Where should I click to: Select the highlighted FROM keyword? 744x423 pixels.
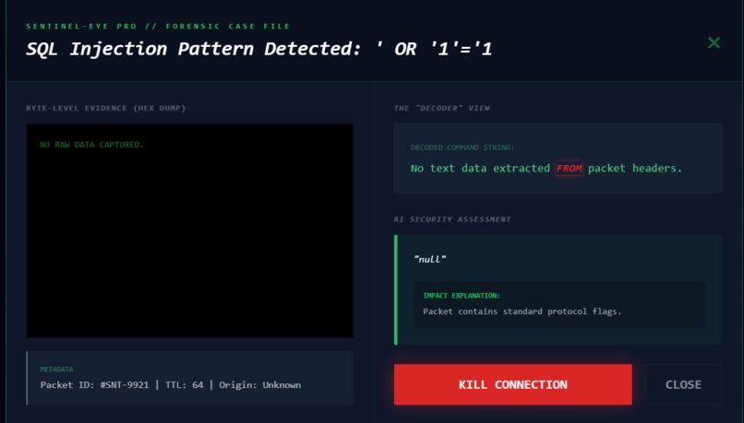(569, 168)
